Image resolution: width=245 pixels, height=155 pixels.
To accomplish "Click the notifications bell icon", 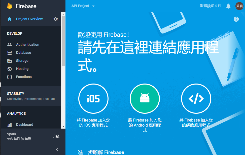I will point(228,6).
